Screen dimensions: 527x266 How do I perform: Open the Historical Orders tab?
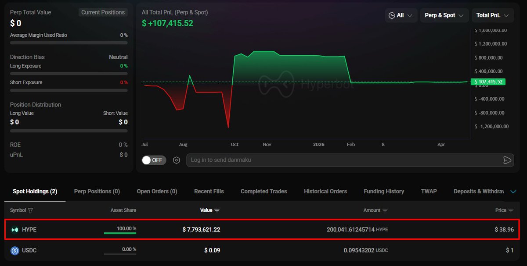tap(325, 192)
